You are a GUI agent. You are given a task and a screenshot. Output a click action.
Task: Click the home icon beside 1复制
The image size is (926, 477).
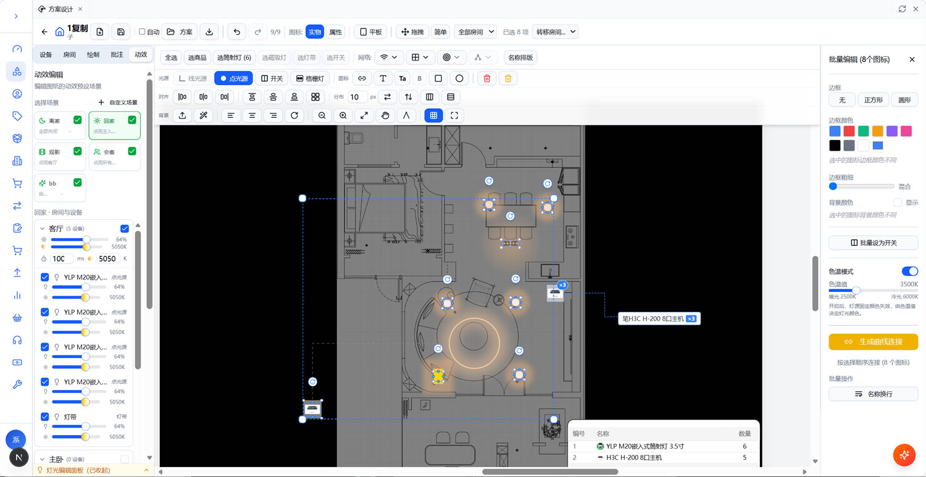pos(59,32)
